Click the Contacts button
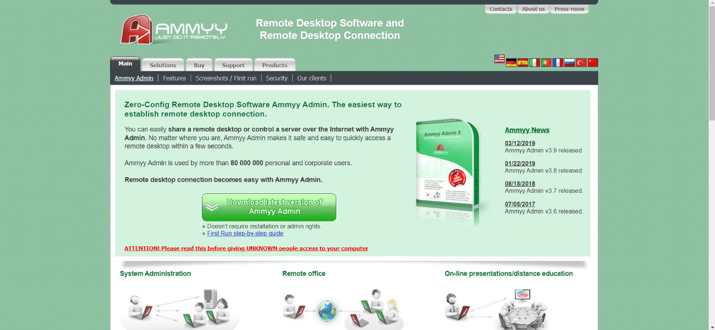The width and height of the screenshot is (715, 330). (x=501, y=9)
